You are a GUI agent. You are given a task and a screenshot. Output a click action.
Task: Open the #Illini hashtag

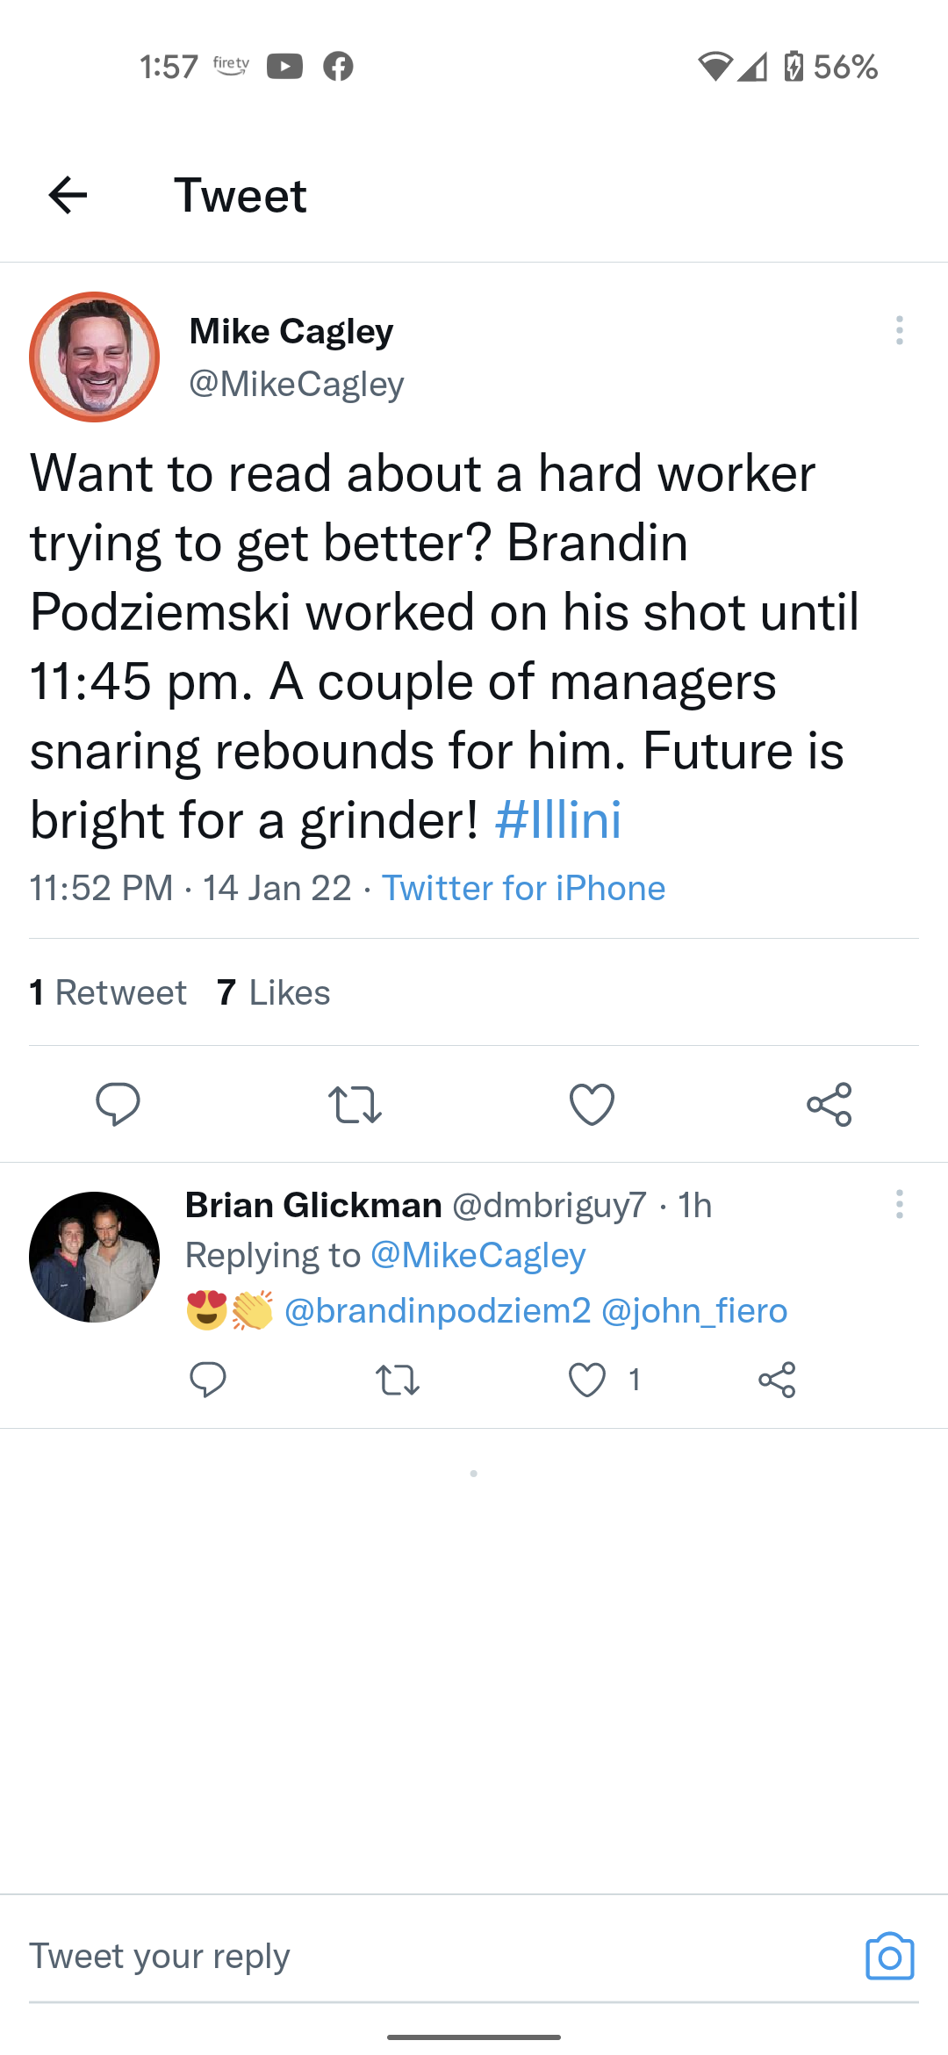pos(558,820)
